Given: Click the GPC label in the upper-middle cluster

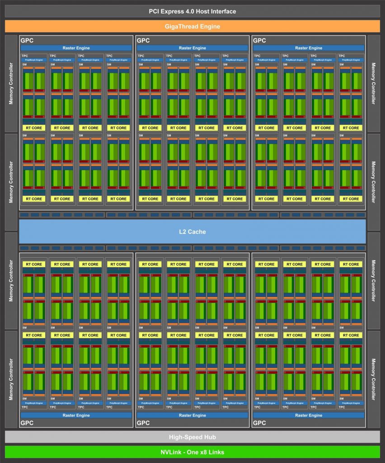Looking at the screenshot, I should coord(143,40).
